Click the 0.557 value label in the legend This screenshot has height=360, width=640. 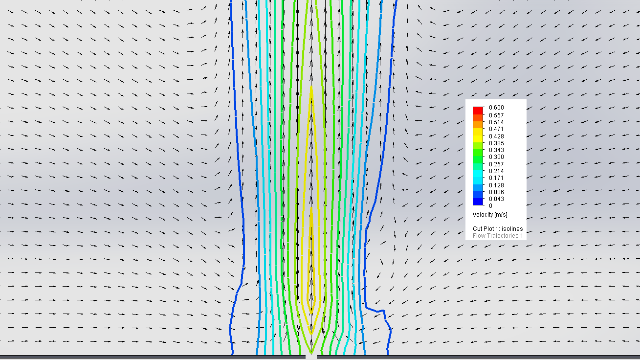point(497,114)
